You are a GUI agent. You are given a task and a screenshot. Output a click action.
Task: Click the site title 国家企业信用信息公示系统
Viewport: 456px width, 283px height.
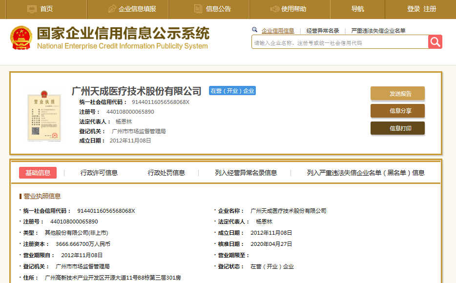pos(123,33)
